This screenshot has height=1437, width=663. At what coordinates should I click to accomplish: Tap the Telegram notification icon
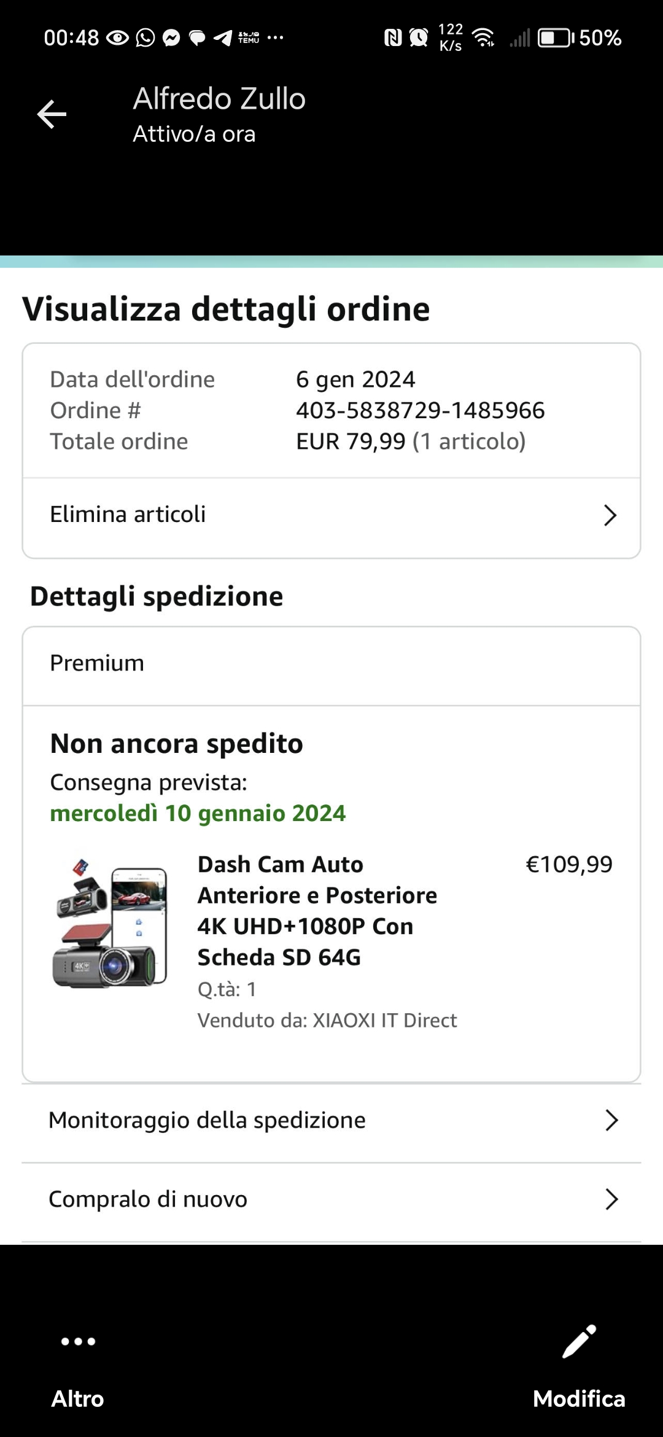222,38
